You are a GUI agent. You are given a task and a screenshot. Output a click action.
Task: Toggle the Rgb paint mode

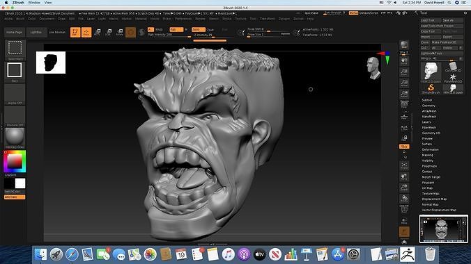point(176,29)
